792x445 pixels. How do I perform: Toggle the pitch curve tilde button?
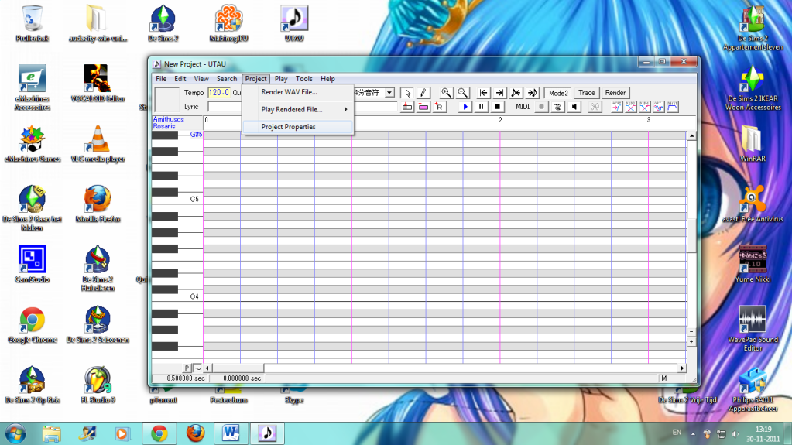(197, 368)
